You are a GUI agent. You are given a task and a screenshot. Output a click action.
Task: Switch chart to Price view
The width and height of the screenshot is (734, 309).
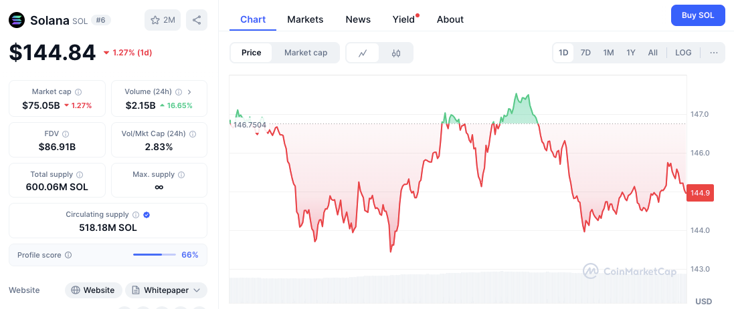[x=252, y=53]
